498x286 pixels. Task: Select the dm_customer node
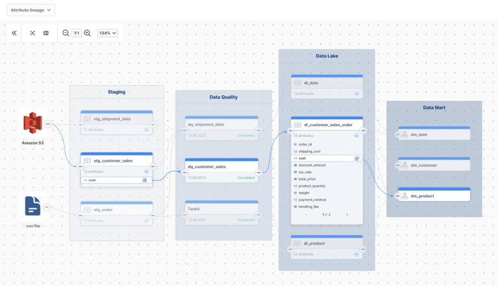click(x=433, y=165)
